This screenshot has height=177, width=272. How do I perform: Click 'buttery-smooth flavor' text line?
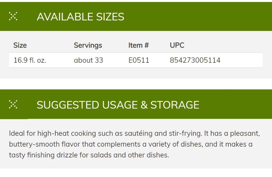pos(131,144)
